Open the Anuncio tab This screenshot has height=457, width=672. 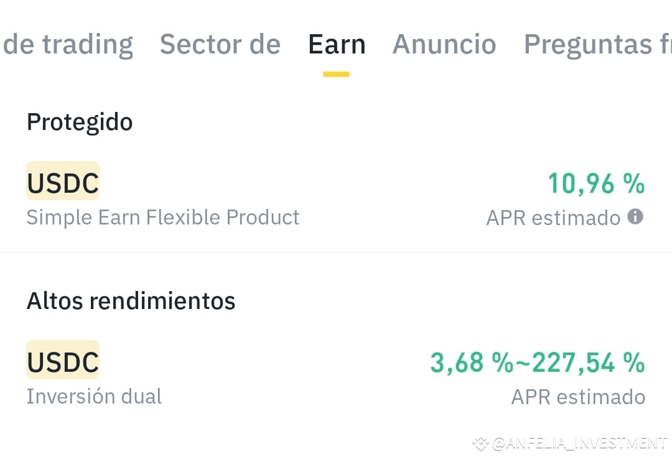(444, 44)
